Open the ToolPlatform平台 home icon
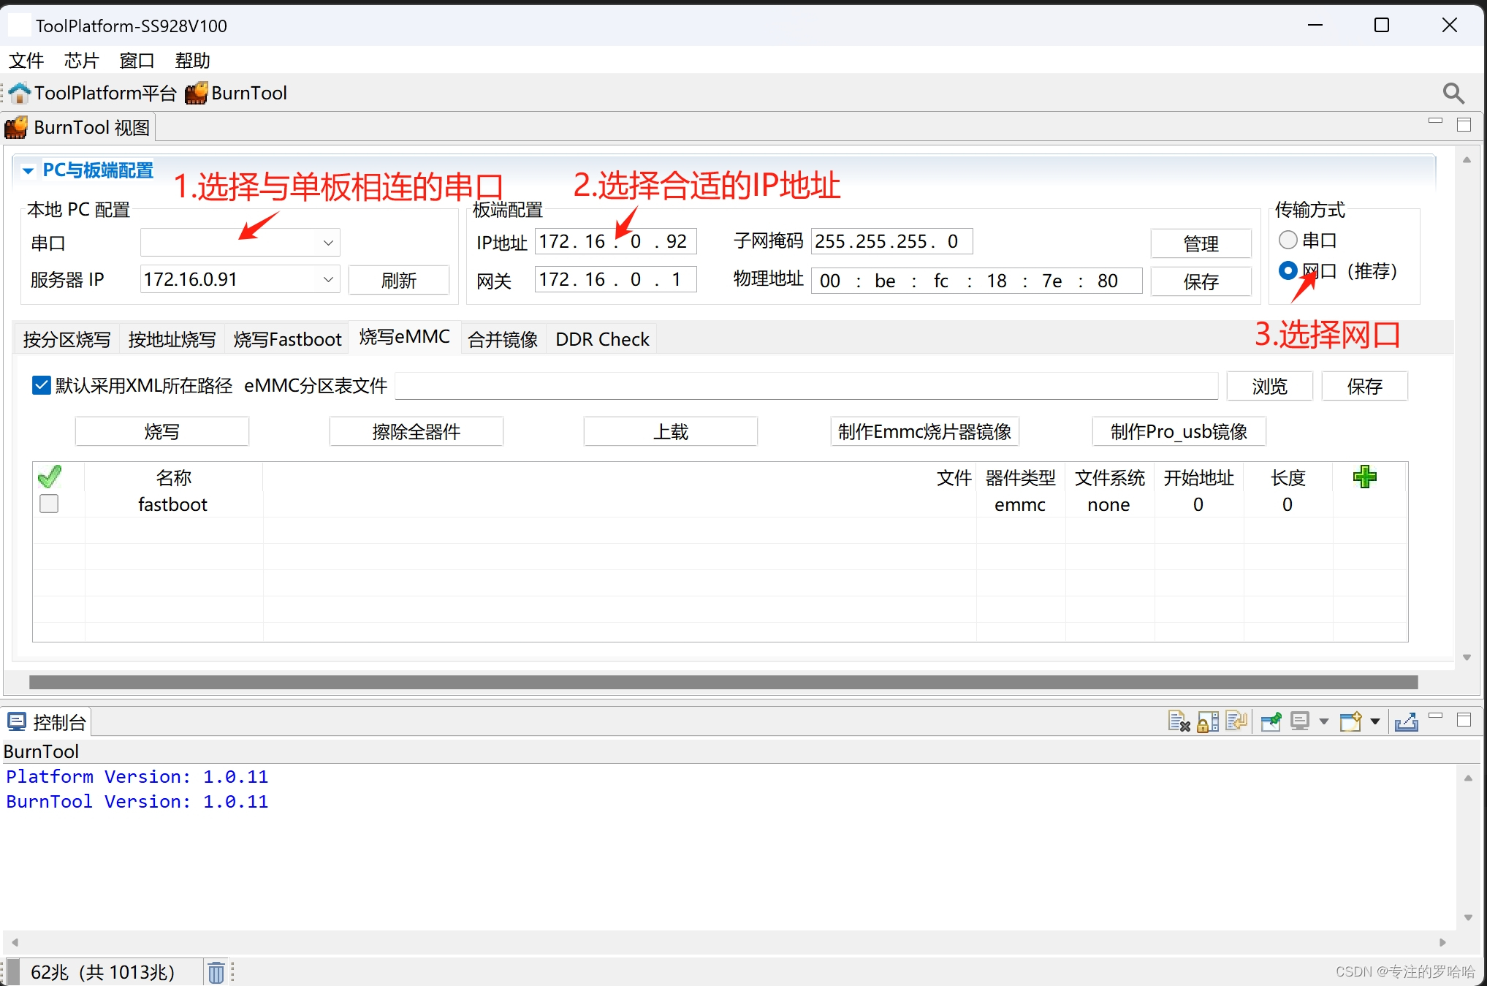Viewport: 1487px width, 986px height. [20, 93]
